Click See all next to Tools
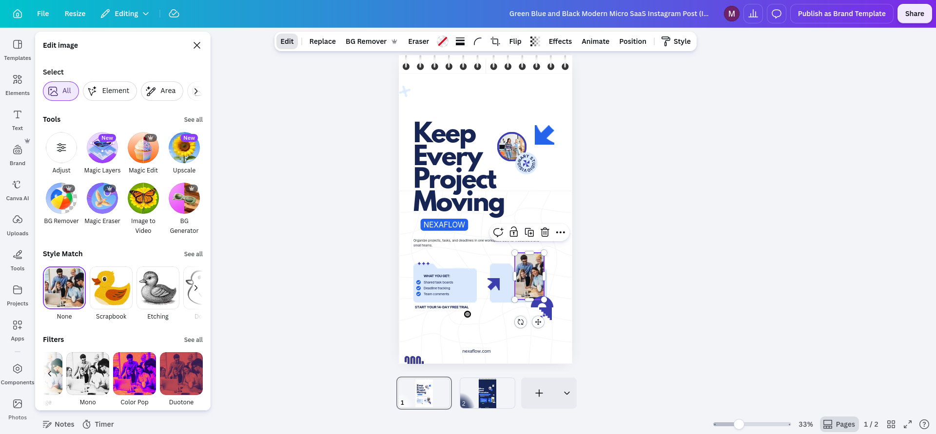Screen dimensions: 936x434 click(194, 119)
